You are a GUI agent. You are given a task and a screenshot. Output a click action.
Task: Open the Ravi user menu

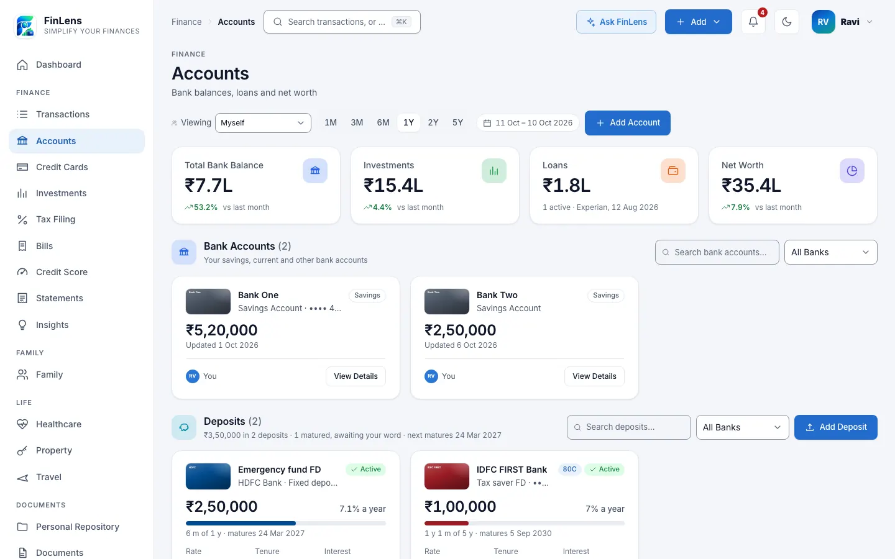(x=843, y=22)
